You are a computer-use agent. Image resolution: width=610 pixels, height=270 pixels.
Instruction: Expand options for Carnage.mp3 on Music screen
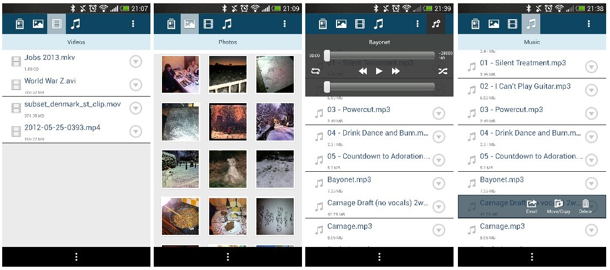click(591, 230)
